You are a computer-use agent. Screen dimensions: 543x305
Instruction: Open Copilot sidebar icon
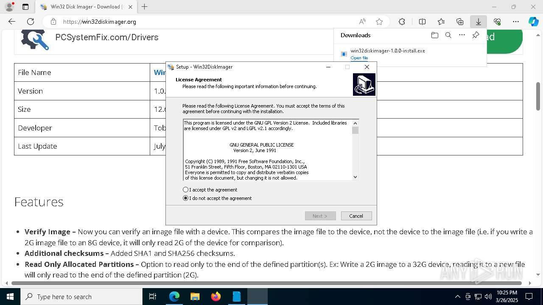(x=533, y=22)
